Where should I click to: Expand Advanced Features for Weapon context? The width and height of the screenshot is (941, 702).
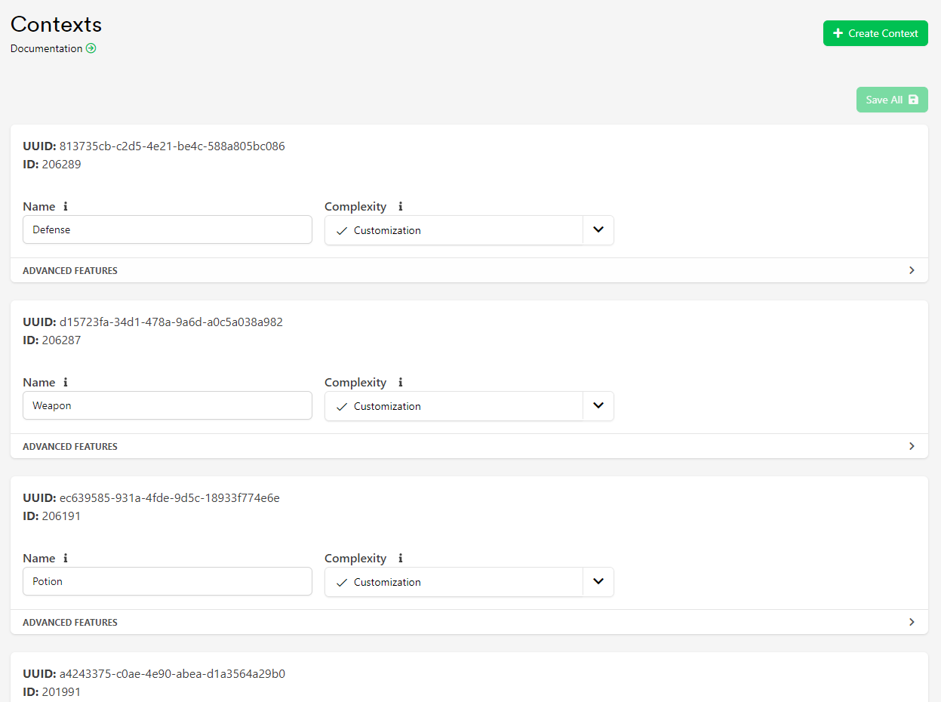(912, 446)
